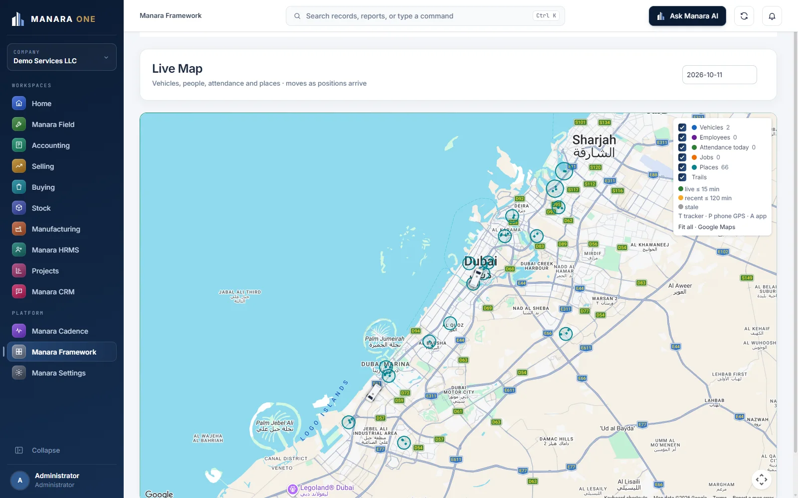The height and width of the screenshot is (498, 798).
Task: Open the Administrator user menu
Action: [x=62, y=480]
